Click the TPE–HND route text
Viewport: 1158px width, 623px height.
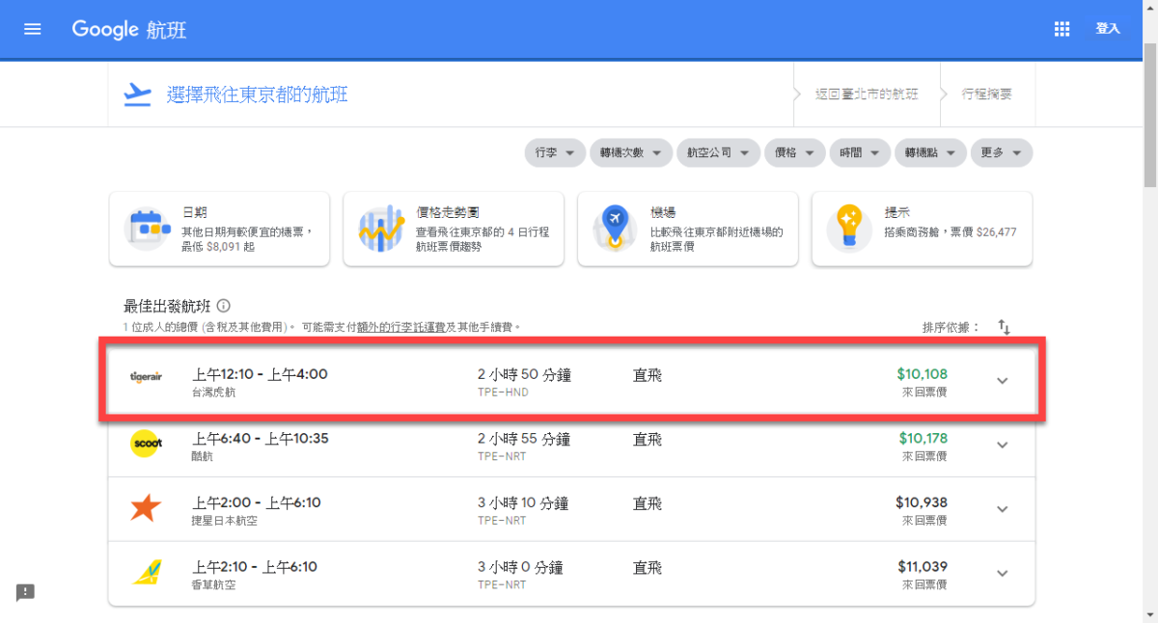click(503, 393)
